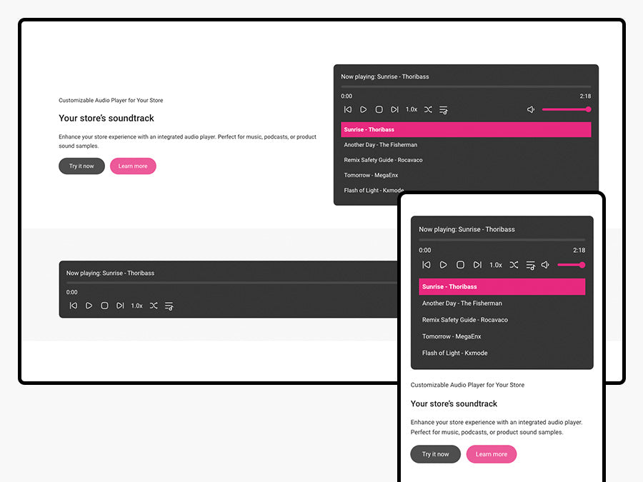Click the speaker icon in mobile preview player

coord(545,265)
